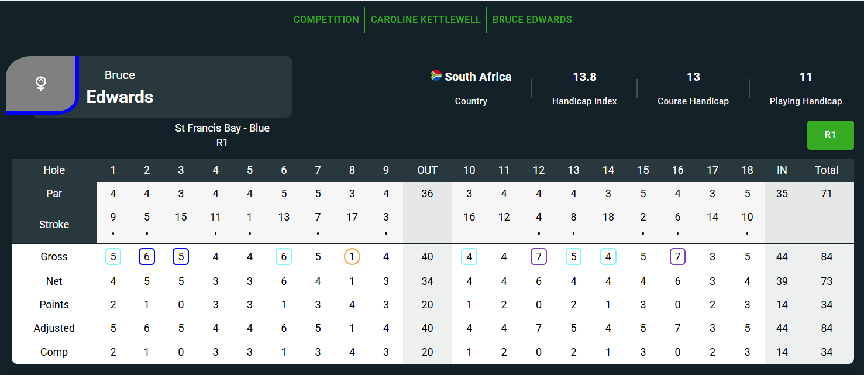Screen dimensions: 864x375
Task: Click the South Africa flag icon
Action: point(436,75)
